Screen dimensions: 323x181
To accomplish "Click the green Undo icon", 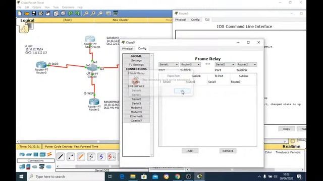I will 71,14.
